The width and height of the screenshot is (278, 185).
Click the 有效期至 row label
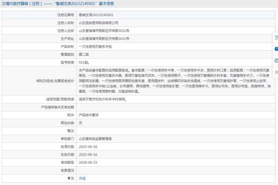click(x=67, y=162)
